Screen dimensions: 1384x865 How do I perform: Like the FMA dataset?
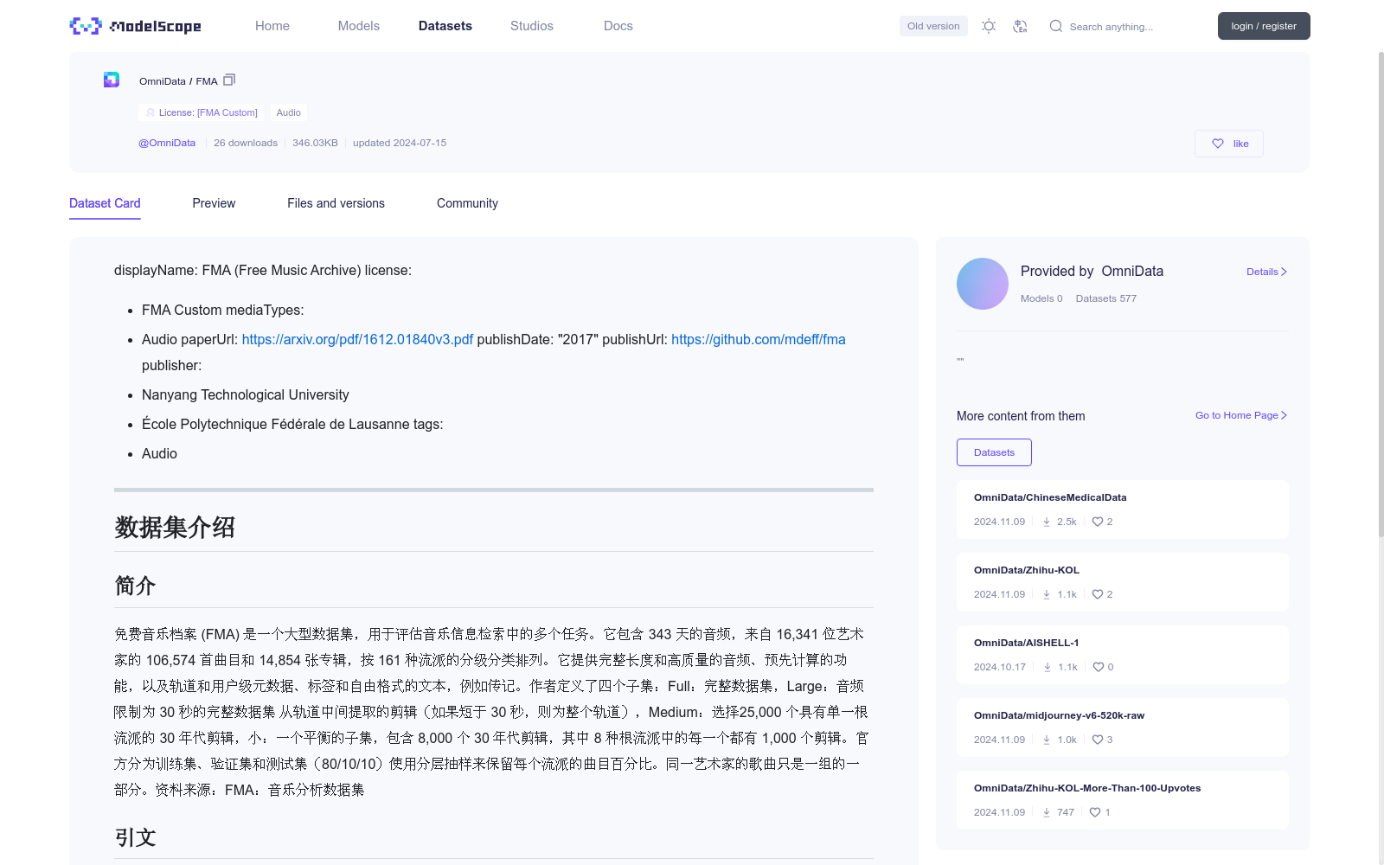pyautogui.click(x=1229, y=144)
